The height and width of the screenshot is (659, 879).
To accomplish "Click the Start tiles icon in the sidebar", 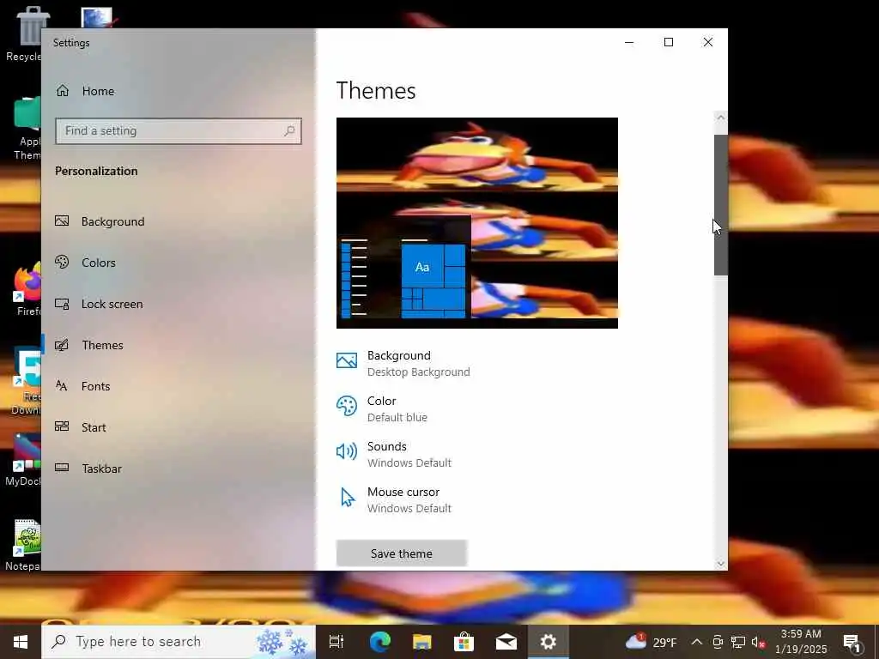I will [x=62, y=426].
